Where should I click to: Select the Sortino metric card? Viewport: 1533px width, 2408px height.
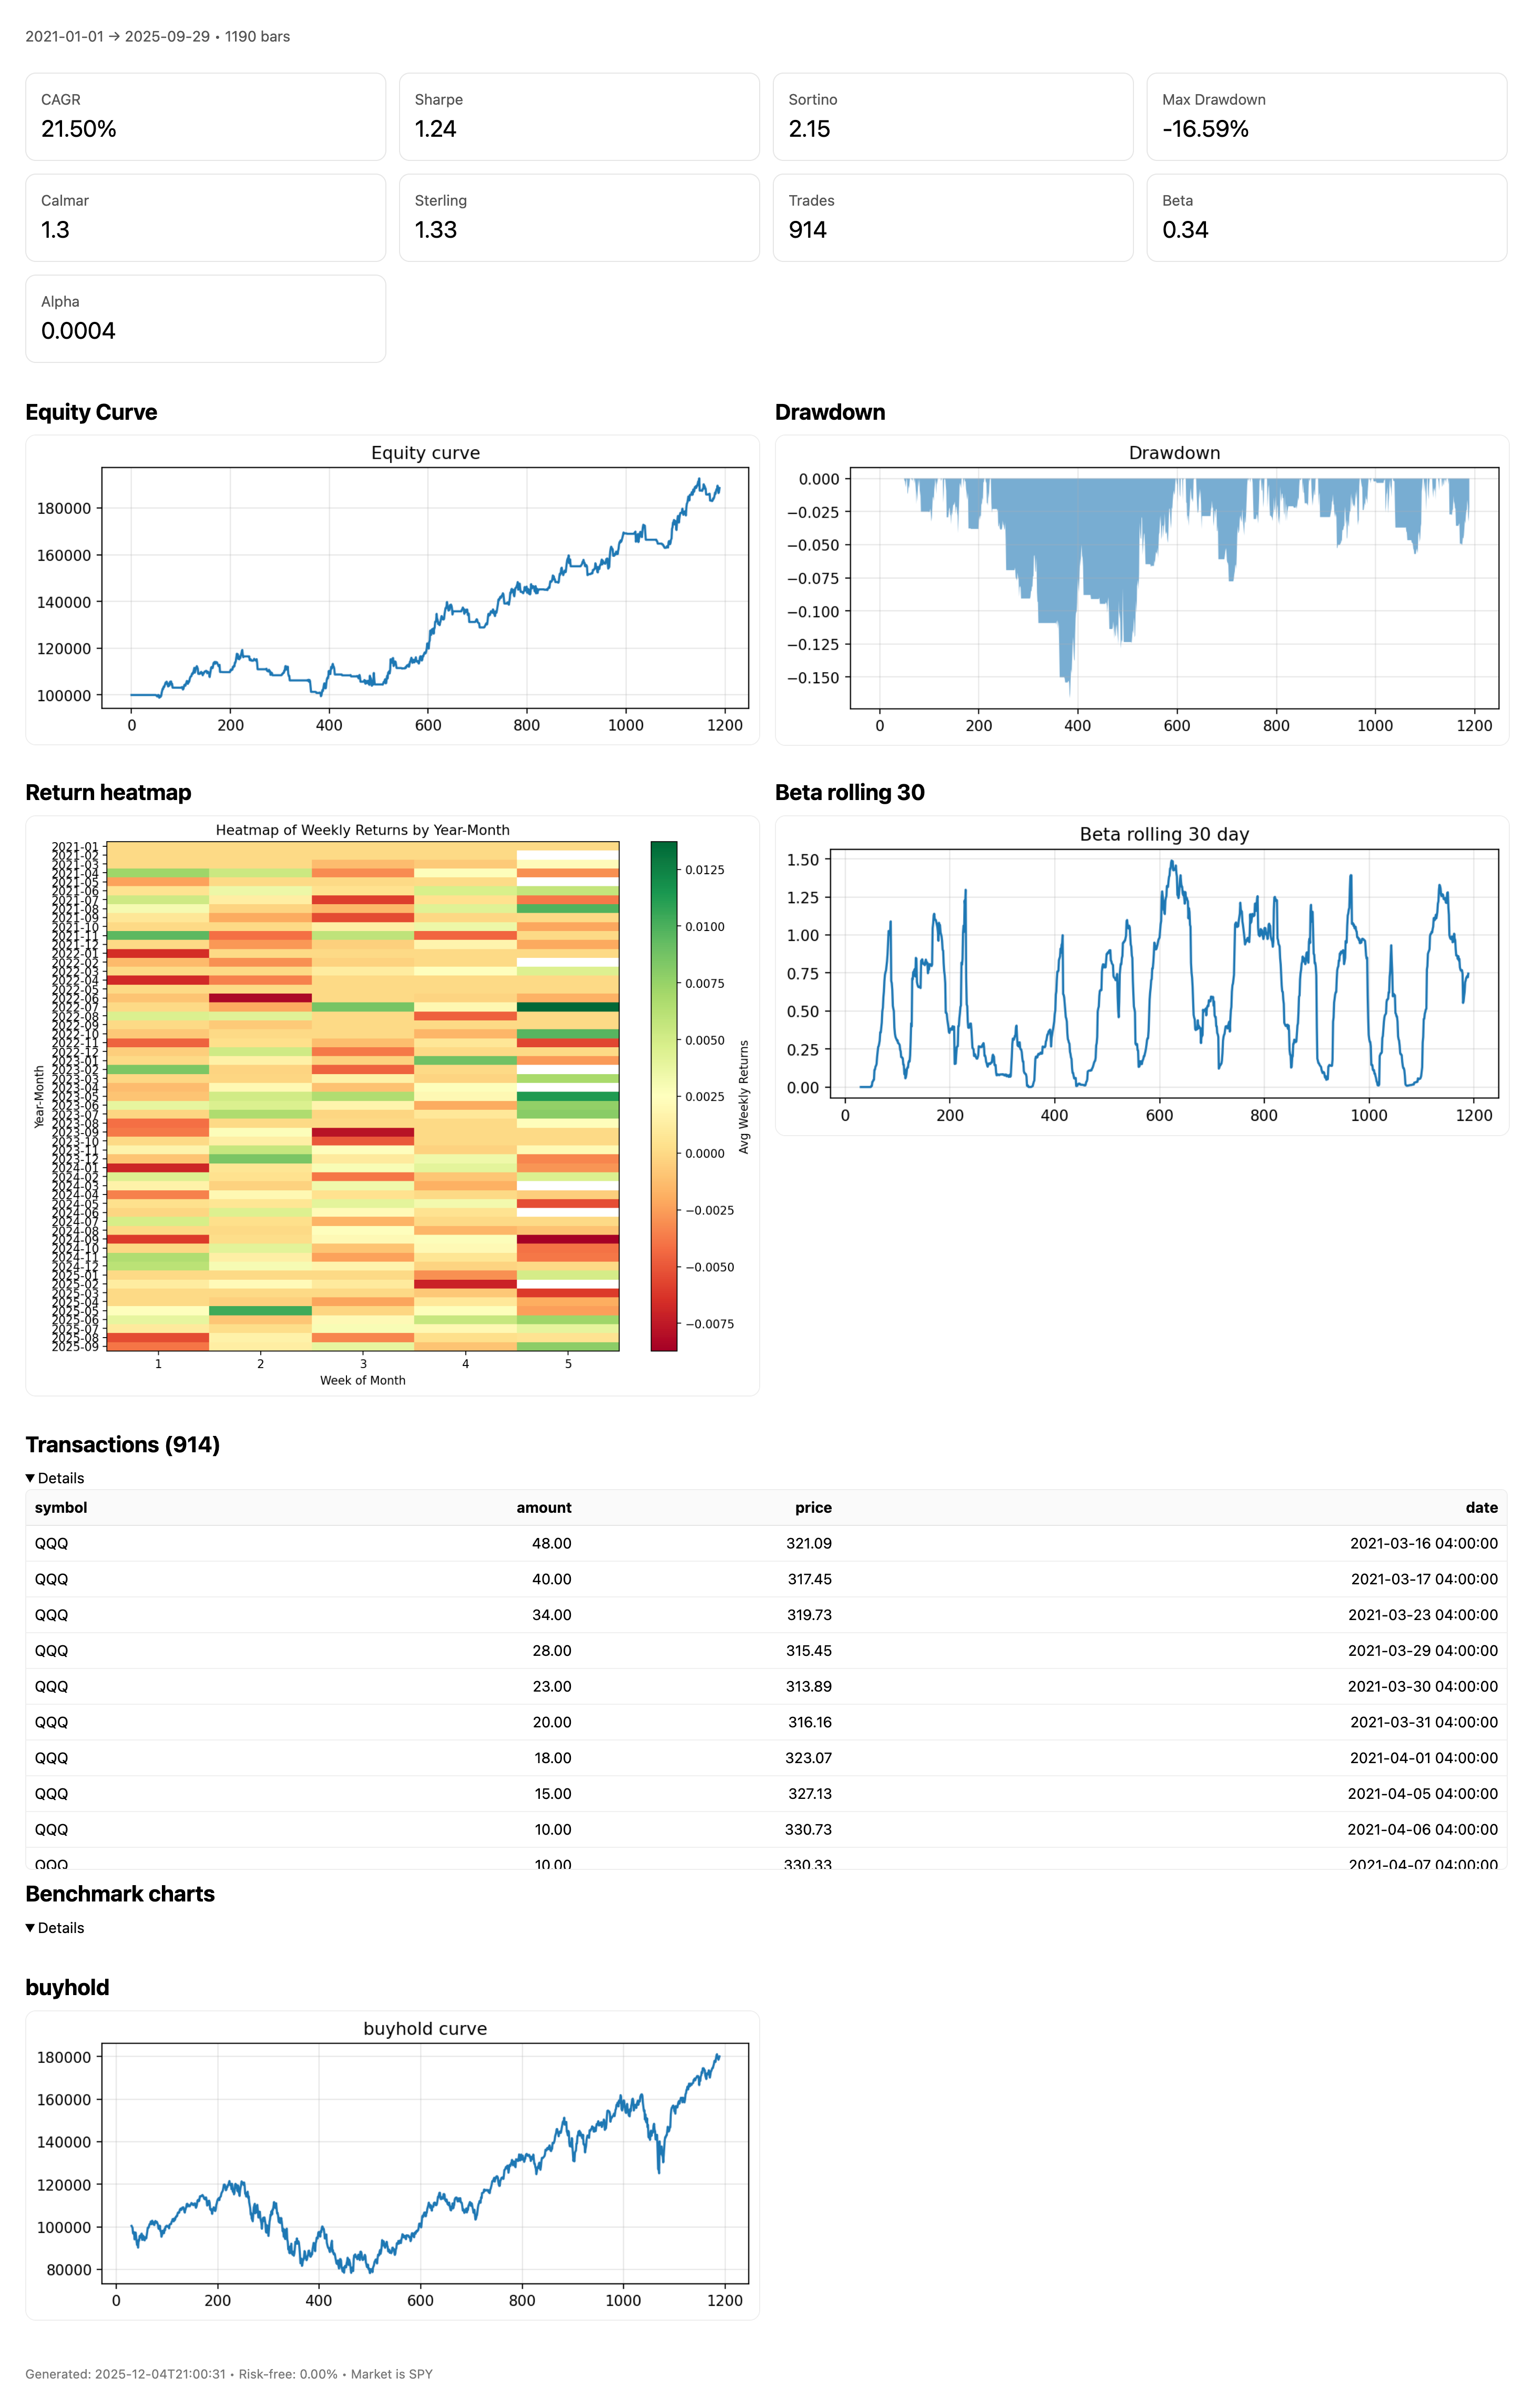click(953, 116)
